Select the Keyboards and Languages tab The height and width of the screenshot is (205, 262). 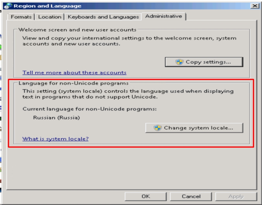[103, 17]
